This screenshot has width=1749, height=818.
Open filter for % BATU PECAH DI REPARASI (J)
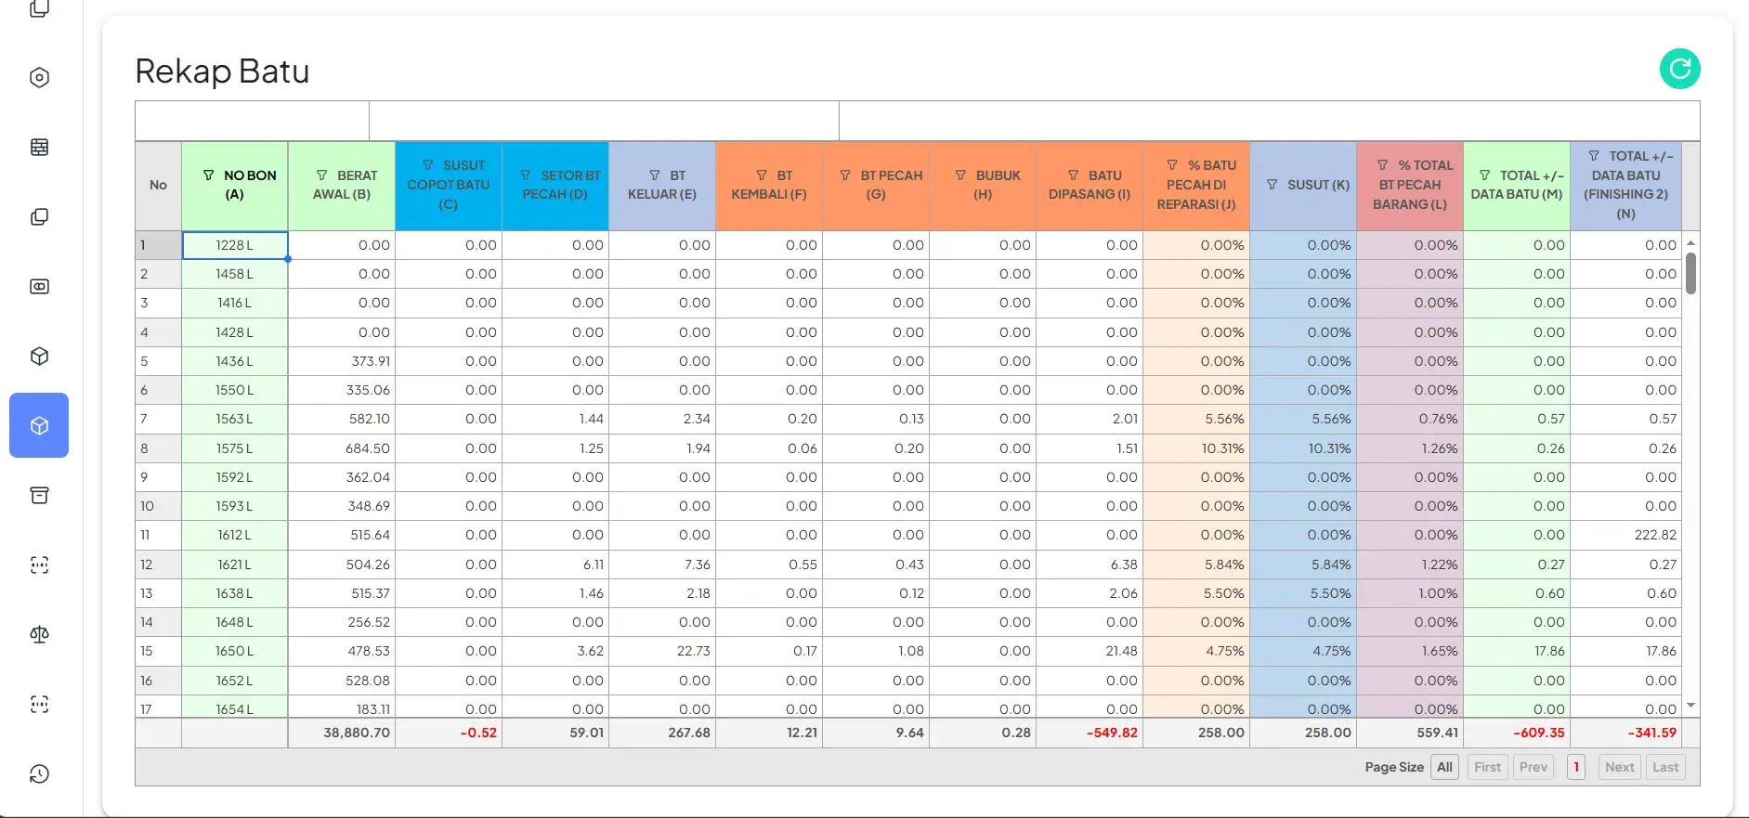point(1172,165)
